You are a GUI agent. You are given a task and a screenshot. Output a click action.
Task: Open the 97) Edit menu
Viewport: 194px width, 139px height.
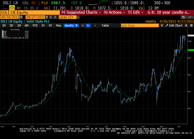click(x=135, y=12)
